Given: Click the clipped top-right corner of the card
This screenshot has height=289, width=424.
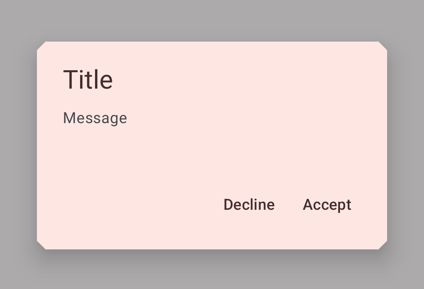Looking at the screenshot, I should click(x=380, y=45).
